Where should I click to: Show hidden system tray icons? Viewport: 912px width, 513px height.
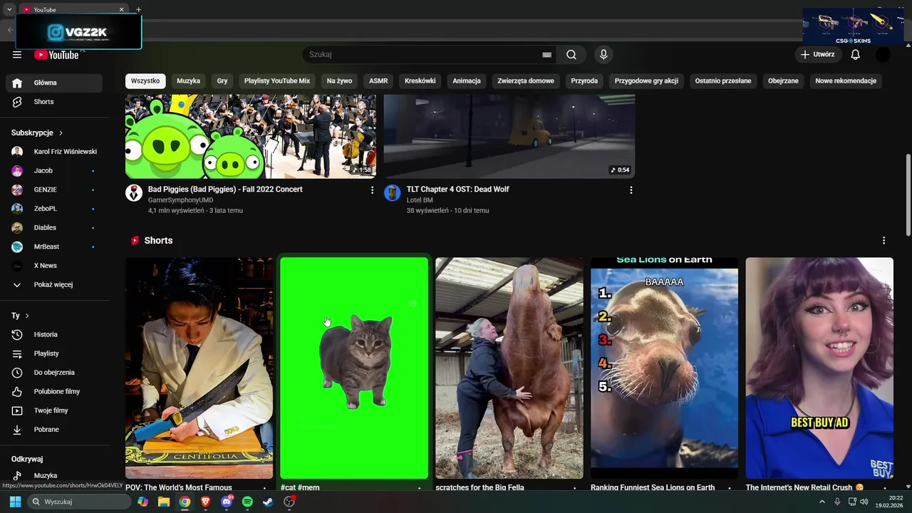coord(822,502)
